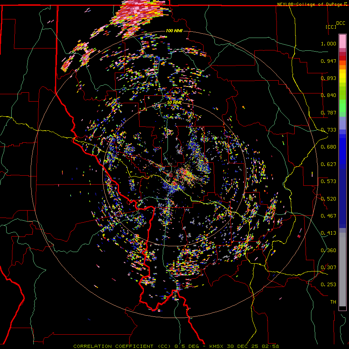Click the 0.787 legend value
Screen dimensions: 349x349
(328, 112)
